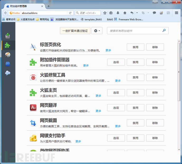
Task: Focus the 百度 search box in toolbar
Action: 88,13
